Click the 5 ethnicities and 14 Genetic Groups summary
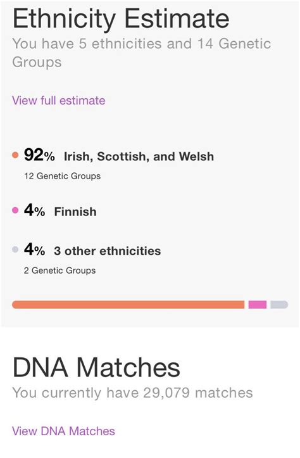300x458 pixels. 142,53
